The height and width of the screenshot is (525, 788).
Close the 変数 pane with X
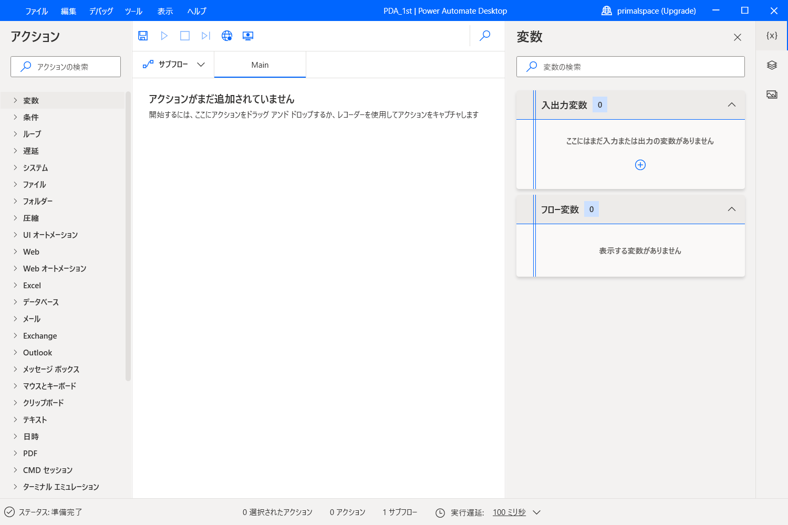point(738,37)
